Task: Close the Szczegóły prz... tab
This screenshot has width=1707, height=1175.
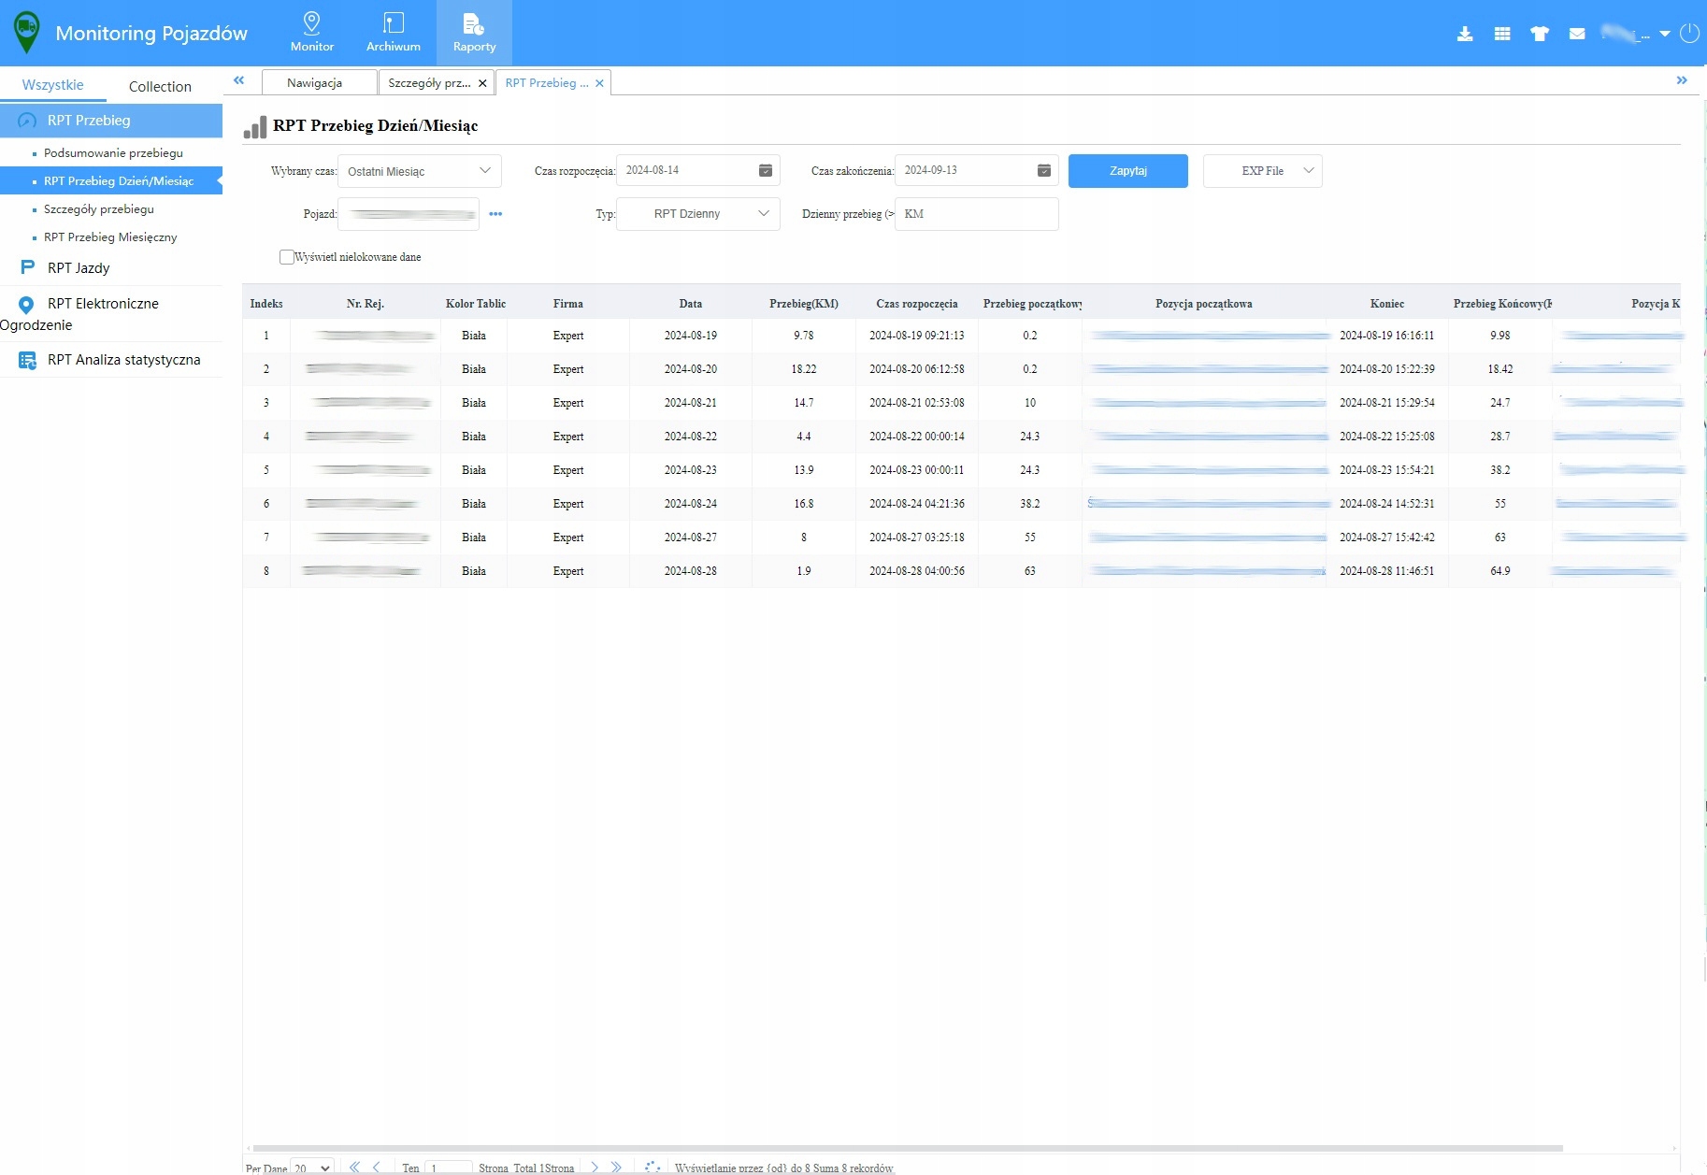Action: point(482,83)
